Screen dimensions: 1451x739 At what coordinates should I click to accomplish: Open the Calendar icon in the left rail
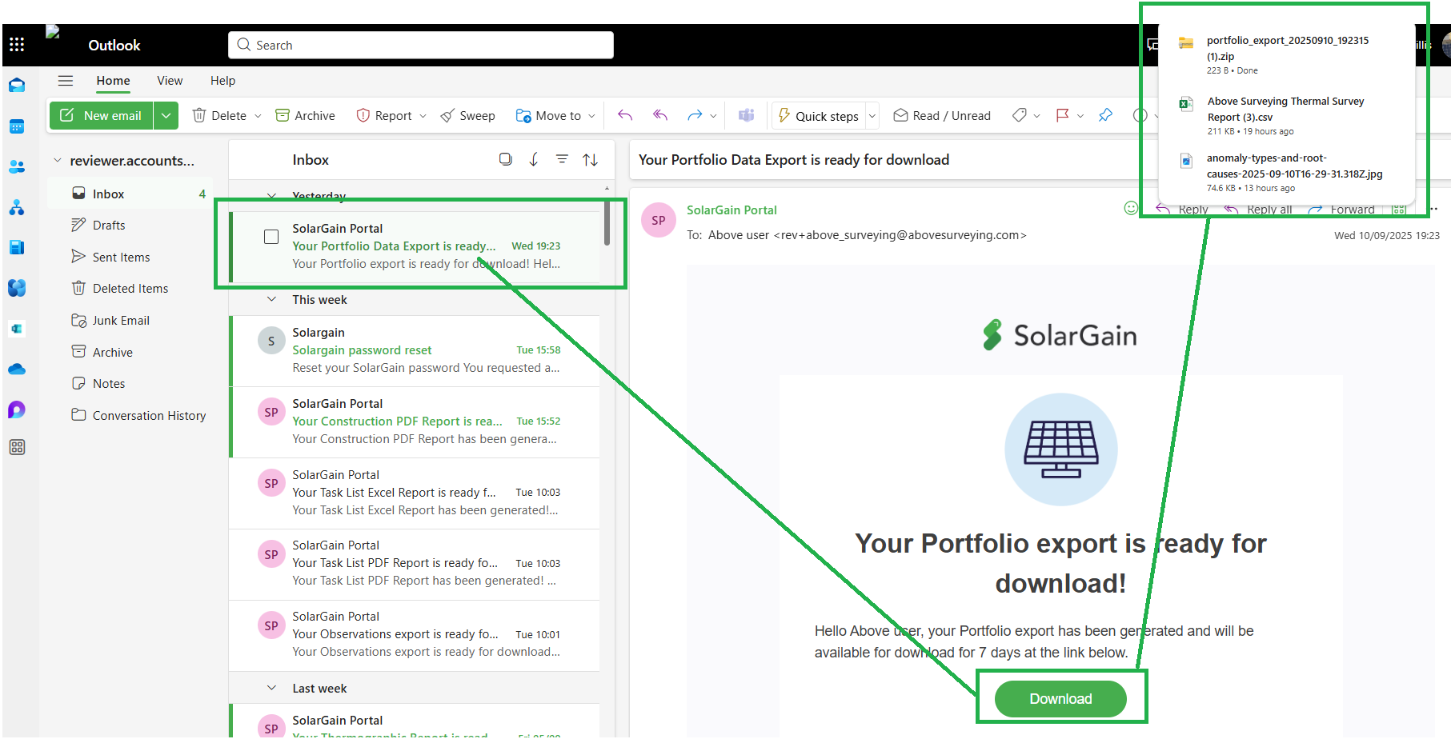pos(17,126)
